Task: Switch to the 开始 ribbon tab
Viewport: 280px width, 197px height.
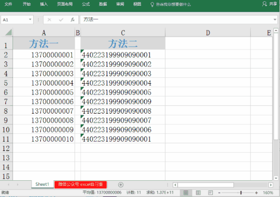Action: (x=27, y=4)
